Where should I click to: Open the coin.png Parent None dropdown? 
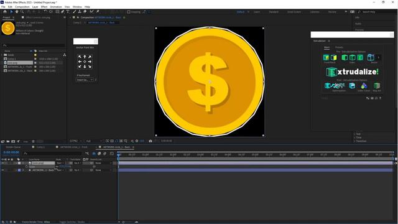(x=103, y=163)
